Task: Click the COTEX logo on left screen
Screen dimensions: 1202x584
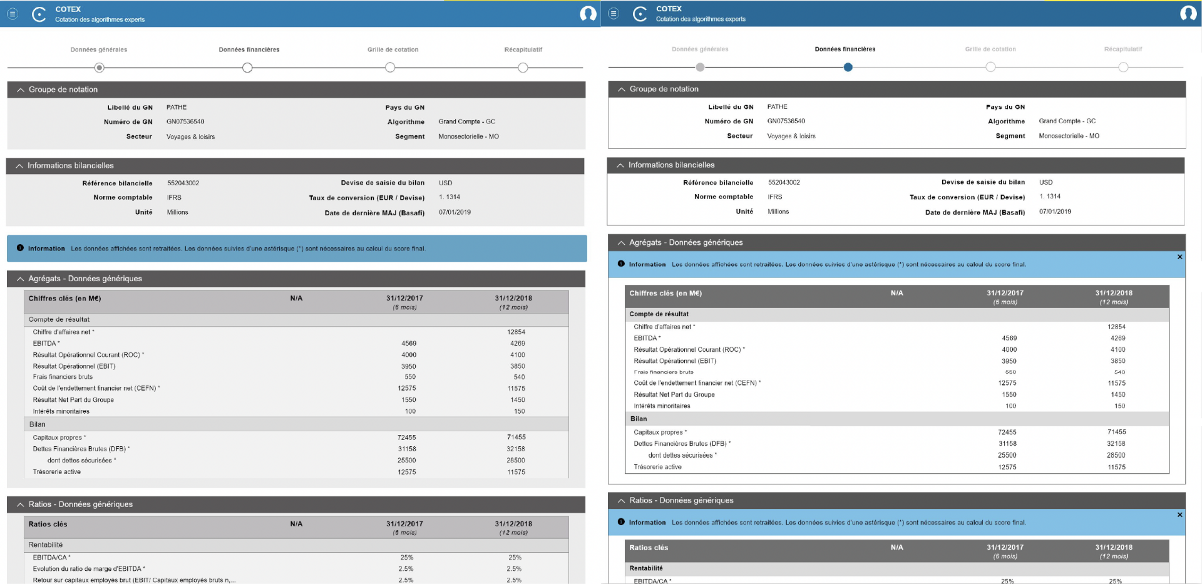Action: (39, 14)
